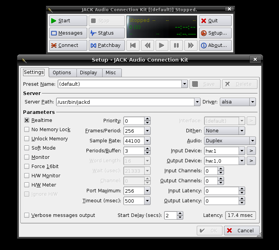Decrease the Periods/Buffer spinner value
The height and width of the screenshot is (250, 279).
147,153
